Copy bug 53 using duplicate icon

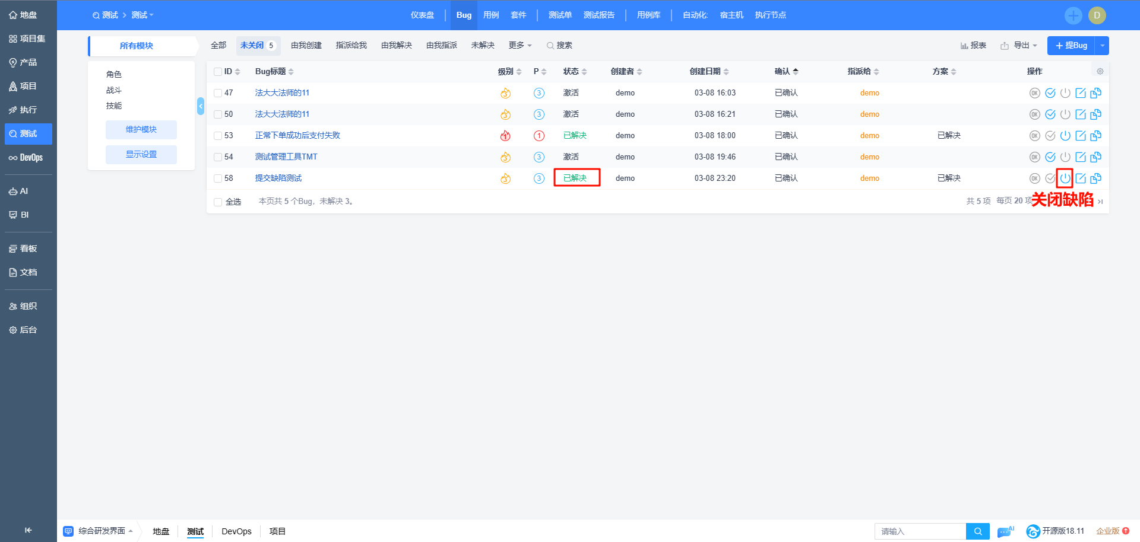tap(1096, 136)
